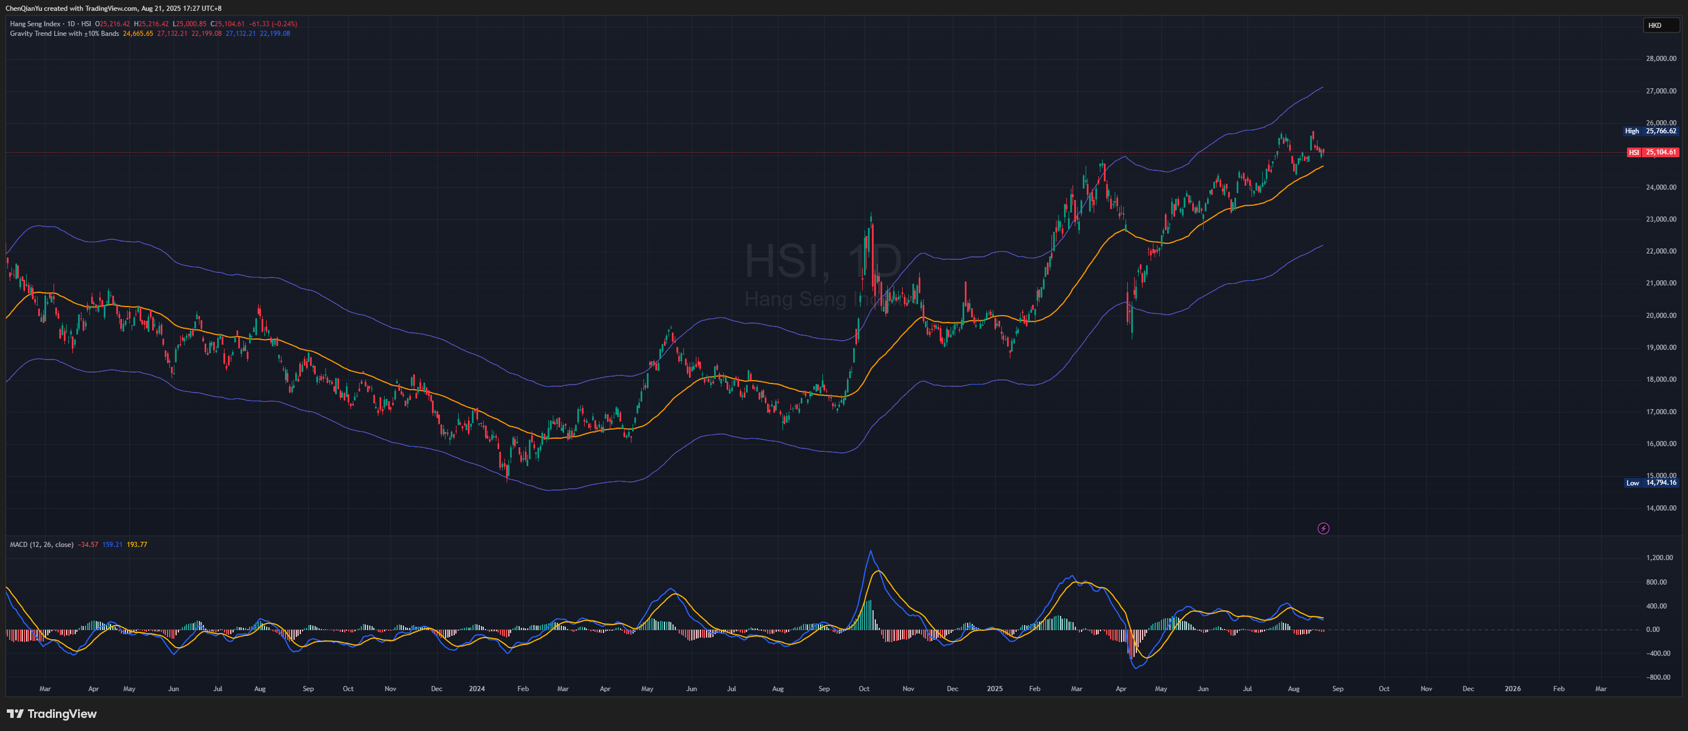
Task: Click the MACD histogram value −34.57
Action: (88, 544)
